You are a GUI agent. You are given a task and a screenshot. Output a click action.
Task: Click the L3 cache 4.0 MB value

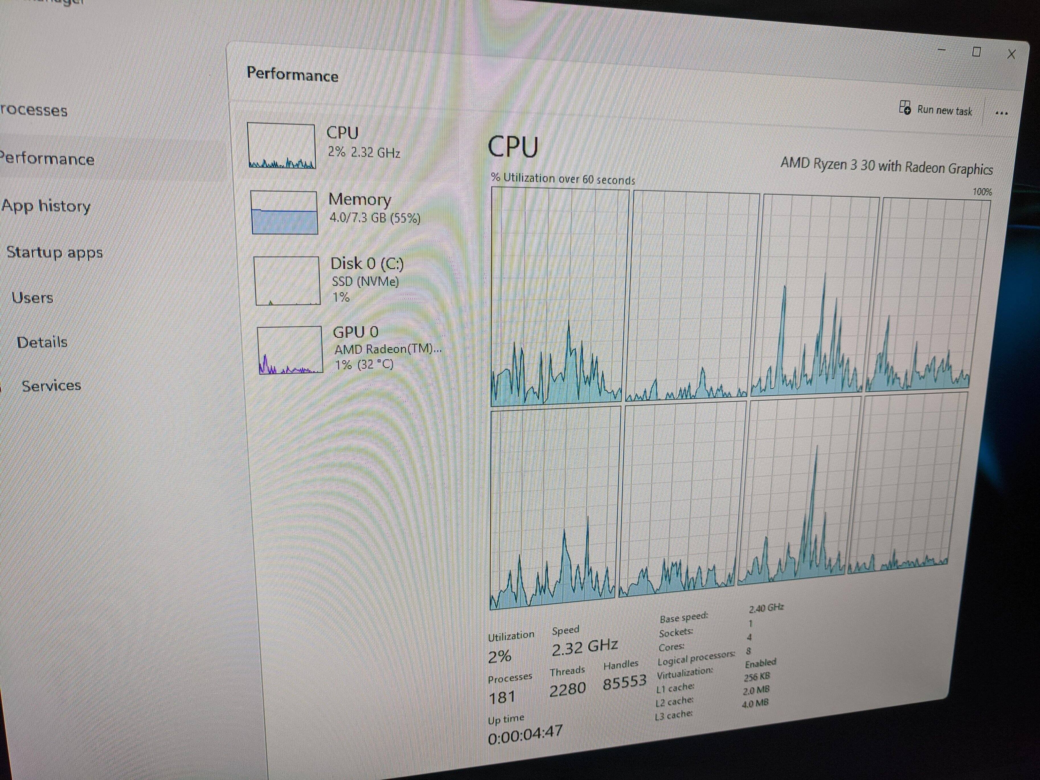[755, 703]
